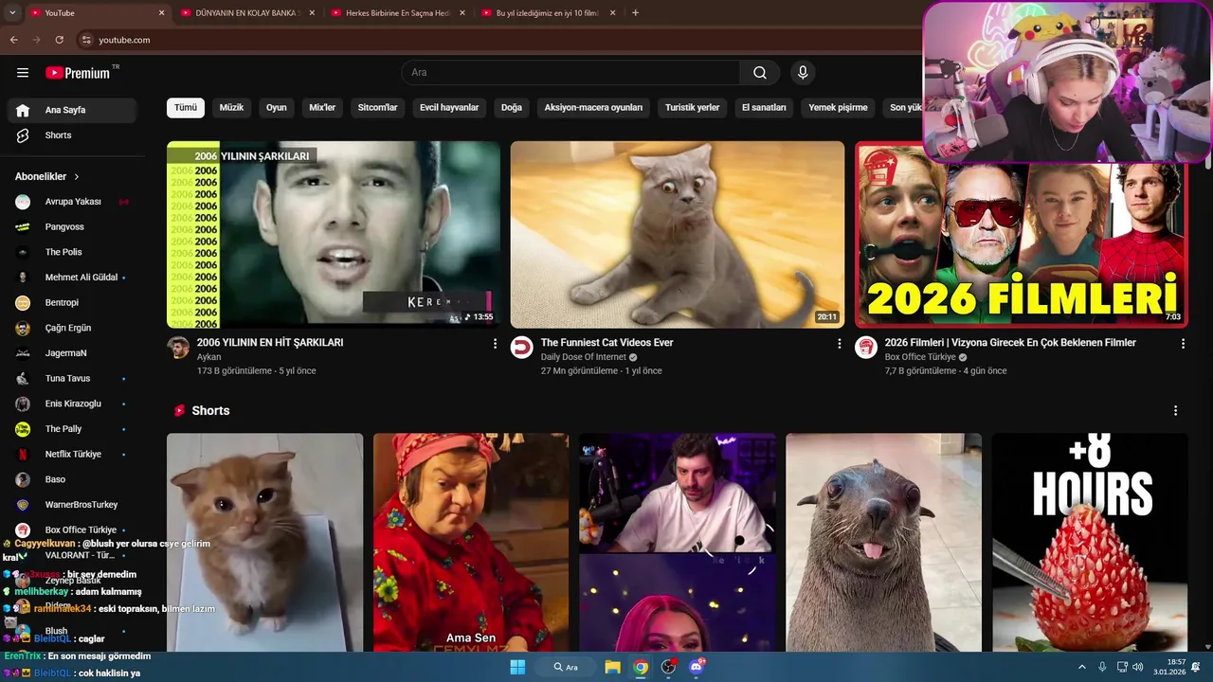This screenshot has width=1213, height=682.
Task: Open WarnerBrosTurkey subscription channel
Action: [71, 505]
